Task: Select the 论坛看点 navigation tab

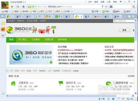Action: pos(36,40)
